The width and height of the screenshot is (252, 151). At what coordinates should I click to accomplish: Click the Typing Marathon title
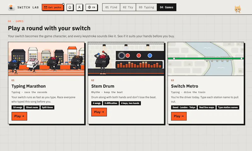click(x=29, y=86)
